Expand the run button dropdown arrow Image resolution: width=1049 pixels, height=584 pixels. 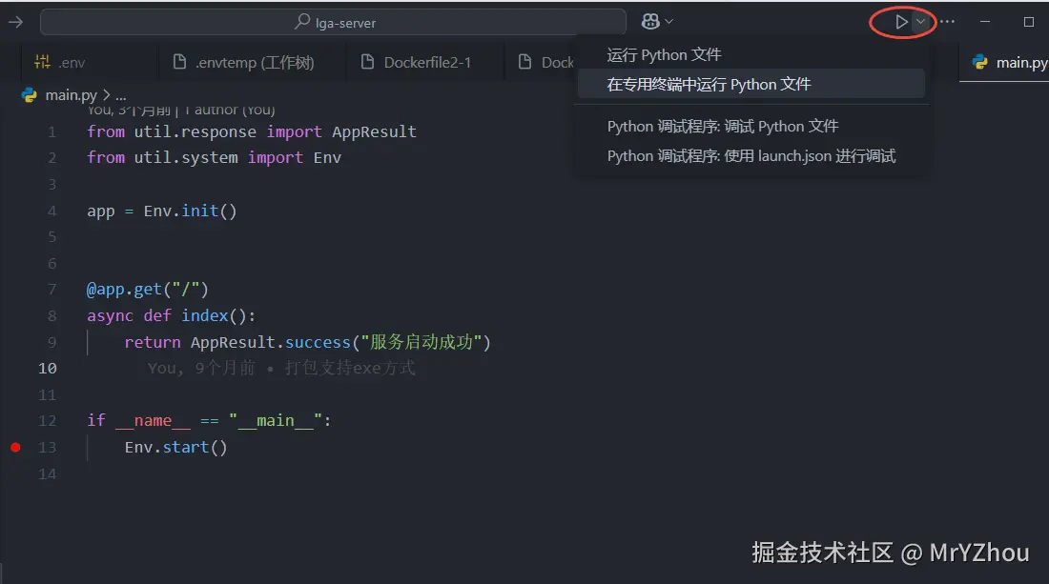tap(920, 21)
